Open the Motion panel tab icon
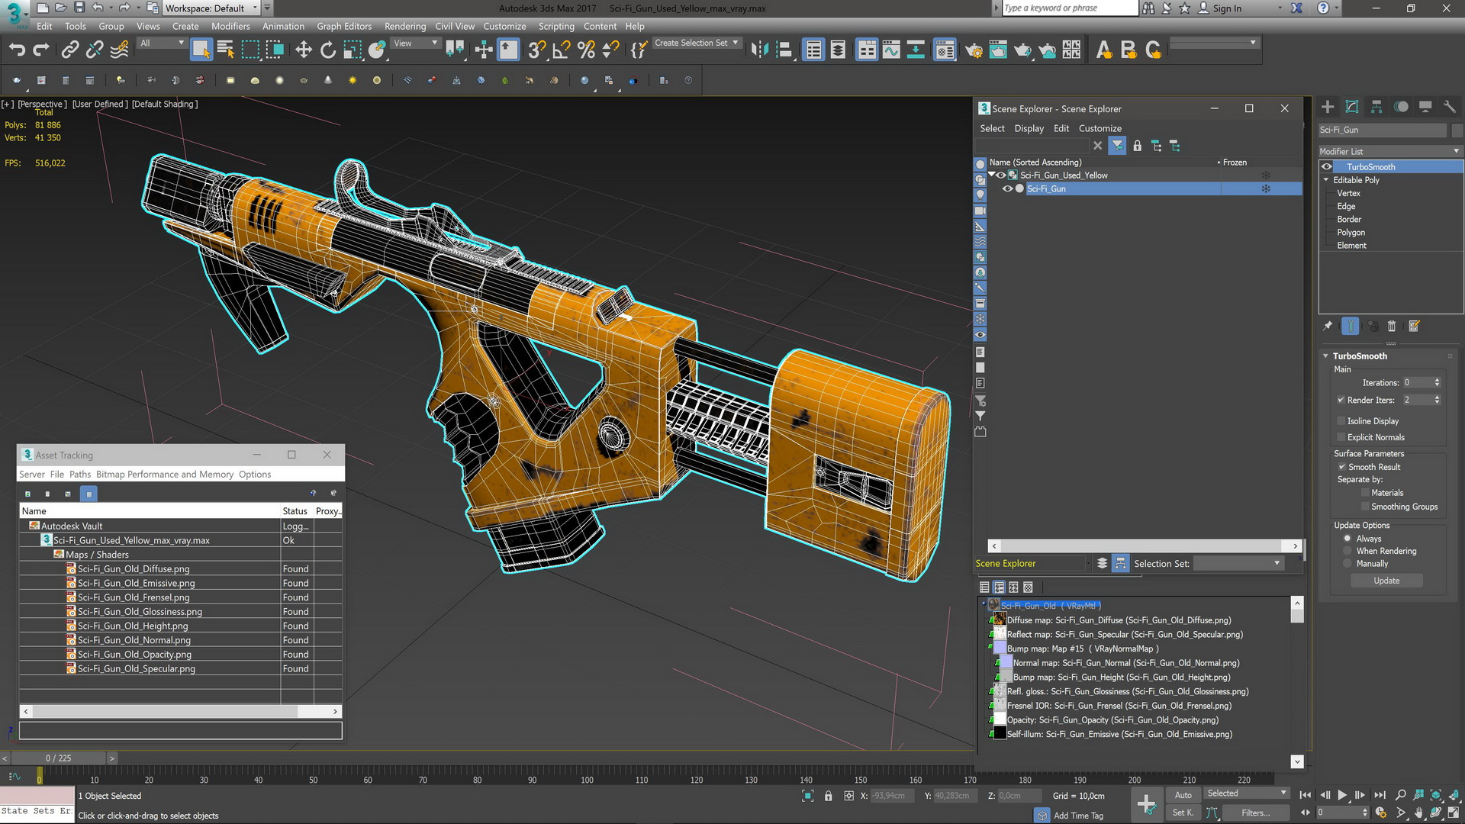The image size is (1465, 824). [1401, 107]
